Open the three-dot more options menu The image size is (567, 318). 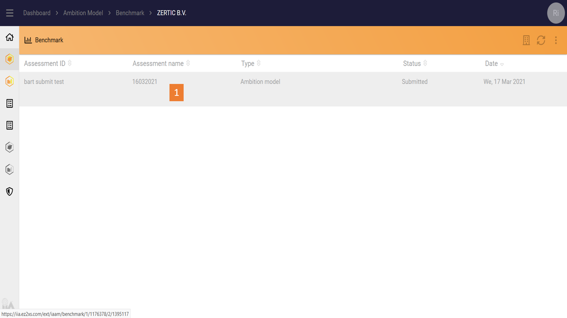tap(556, 40)
